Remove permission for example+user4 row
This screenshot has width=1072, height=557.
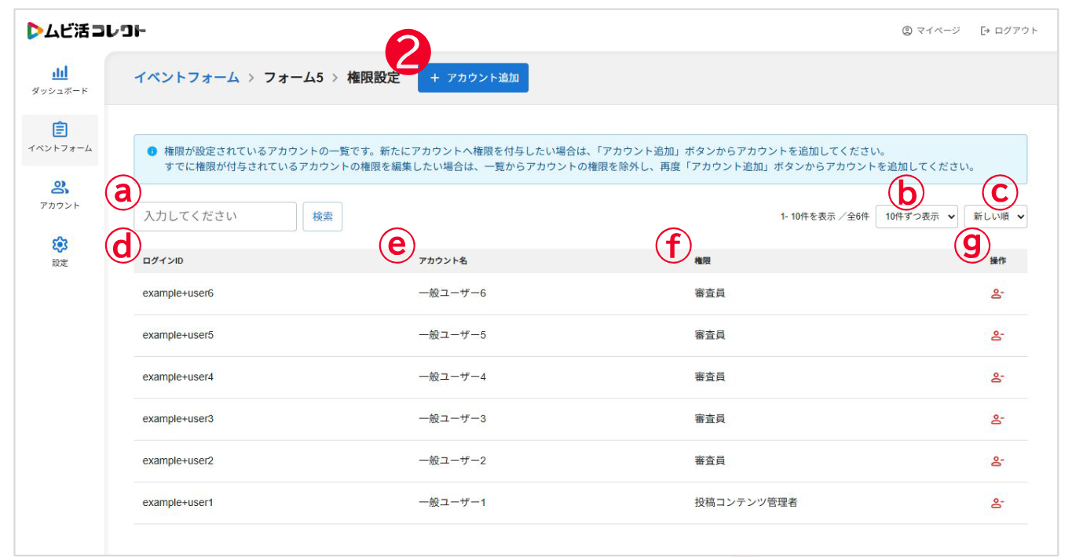tap(997, 377)
